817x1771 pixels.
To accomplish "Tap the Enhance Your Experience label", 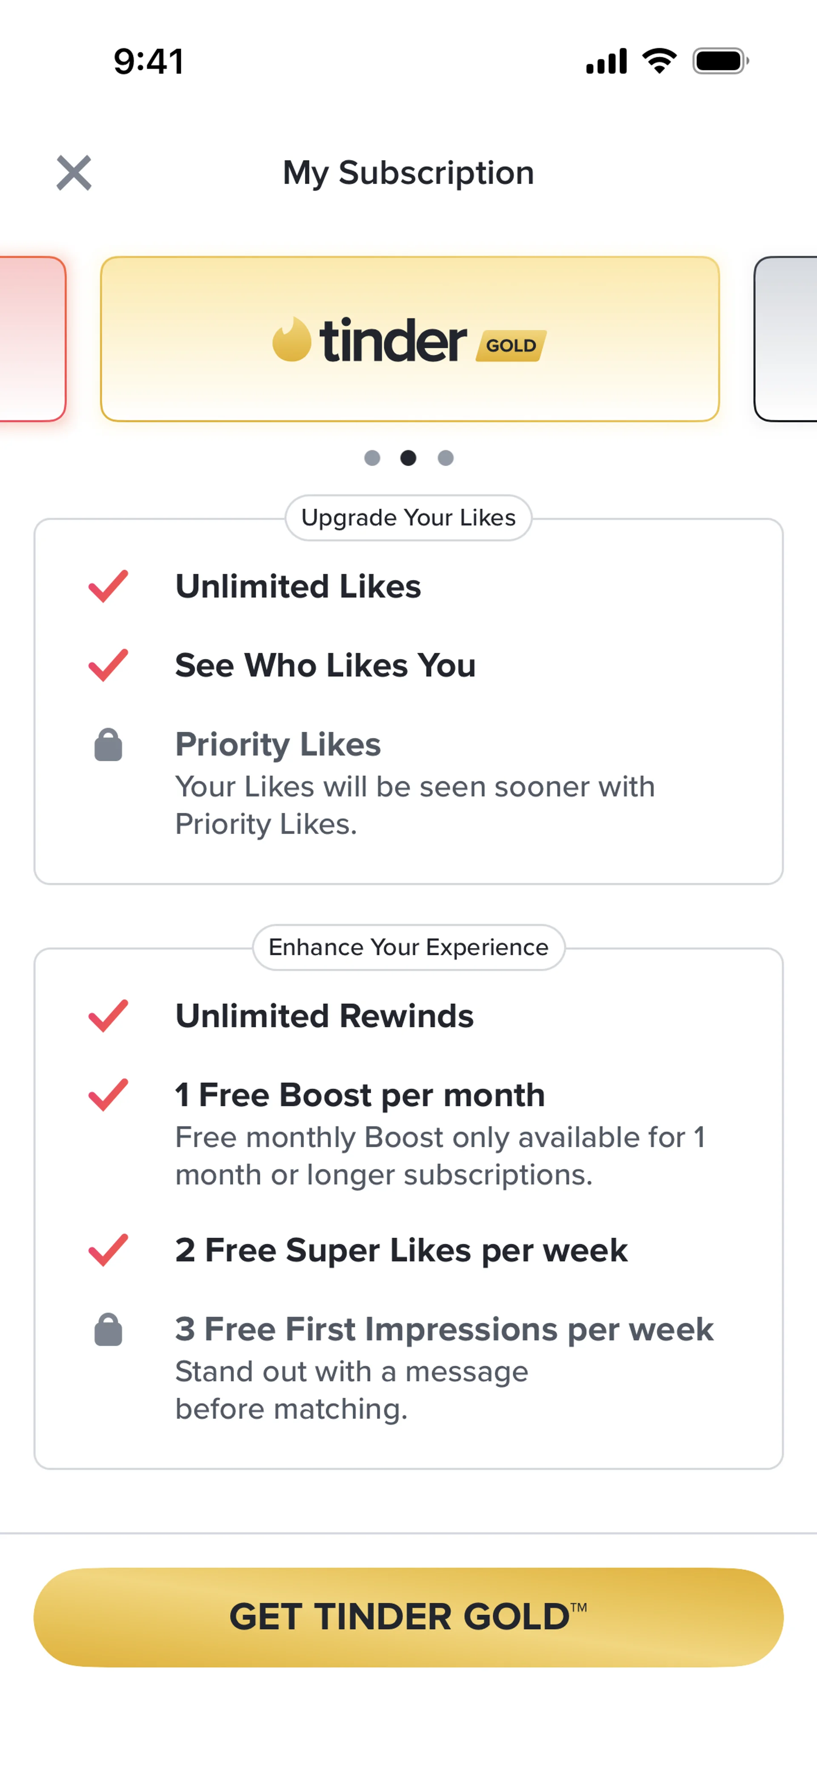I will click(x=408, y=947).
